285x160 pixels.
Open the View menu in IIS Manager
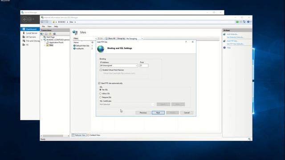pyautogui.click(x=49, y=27)
